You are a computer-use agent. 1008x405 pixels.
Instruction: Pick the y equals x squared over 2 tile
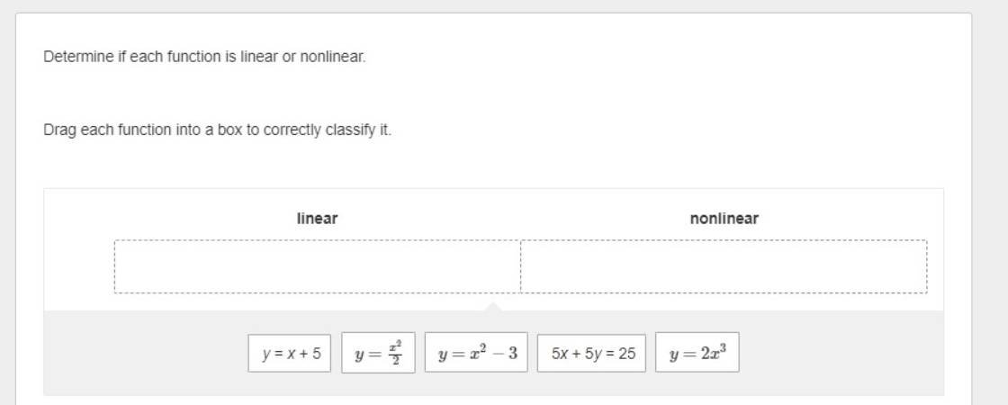click(378, 353)
